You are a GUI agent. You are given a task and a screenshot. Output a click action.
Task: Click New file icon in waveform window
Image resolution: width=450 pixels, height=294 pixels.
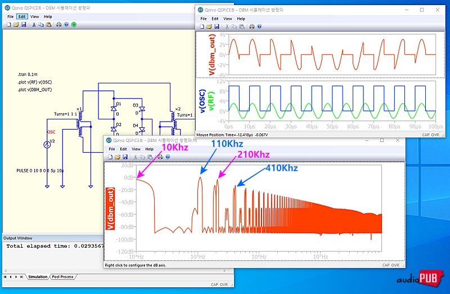[x=202, y=26]
